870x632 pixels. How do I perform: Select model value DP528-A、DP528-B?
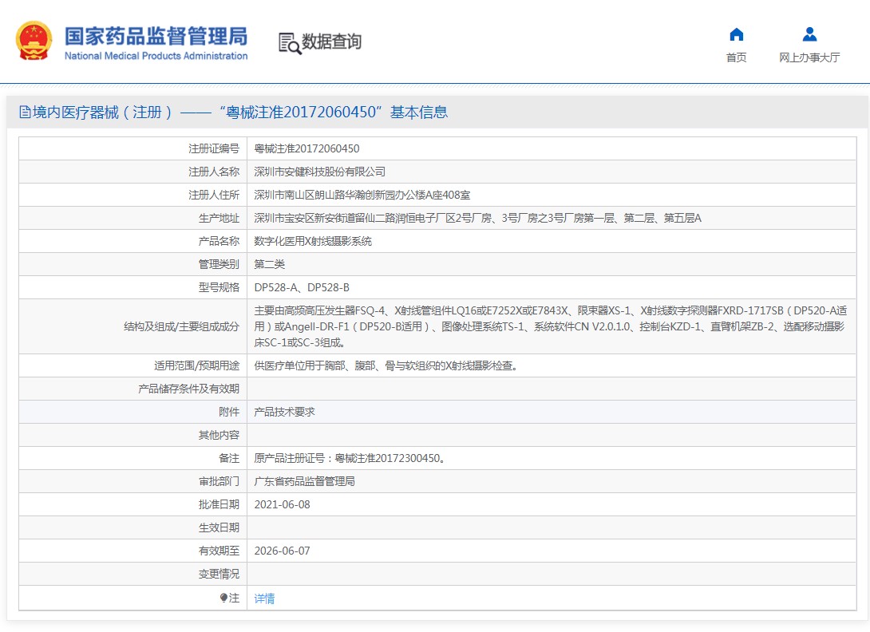[302, 287]
